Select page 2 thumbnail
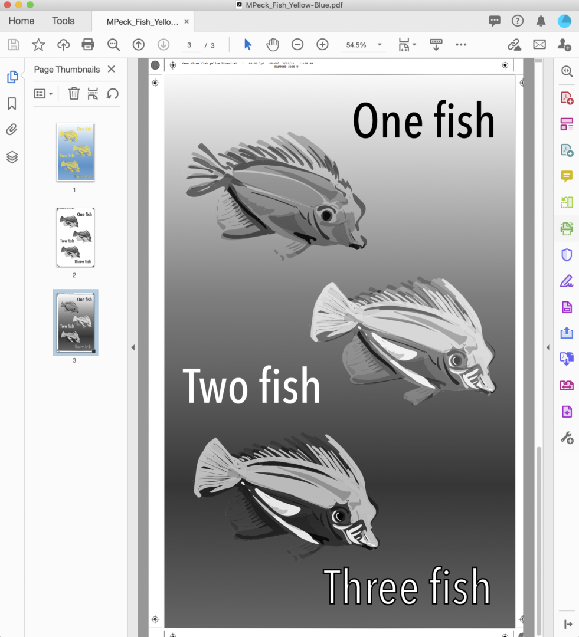 tap(74, 238)
